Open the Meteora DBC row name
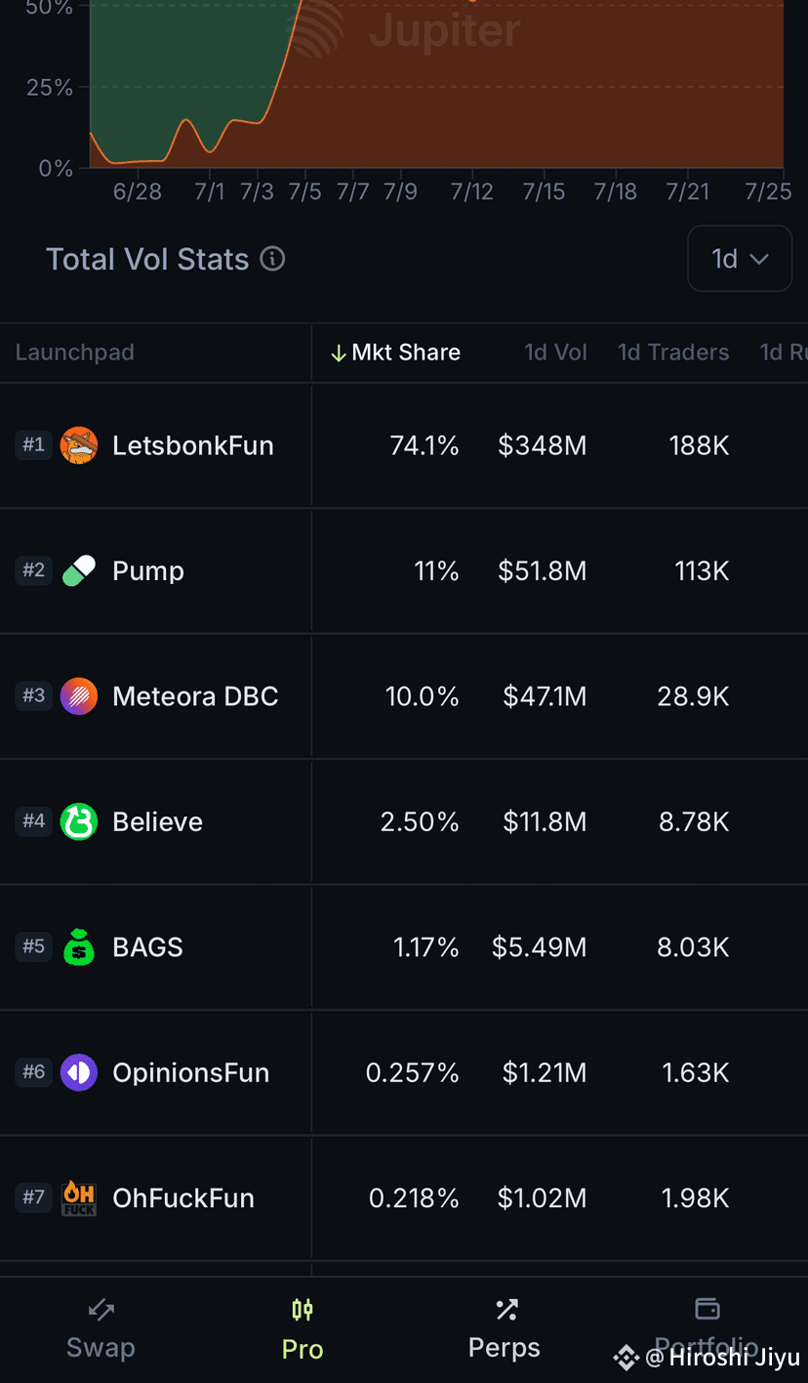The height and width of the screenshot is (1383, 808). 195,696
